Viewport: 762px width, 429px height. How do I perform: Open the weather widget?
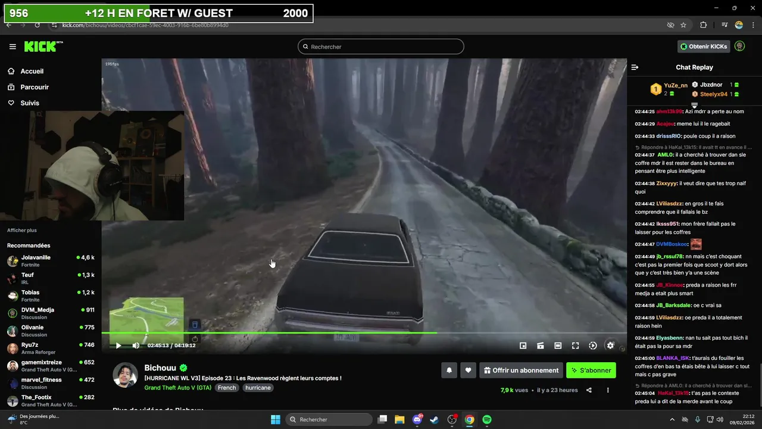33,419
